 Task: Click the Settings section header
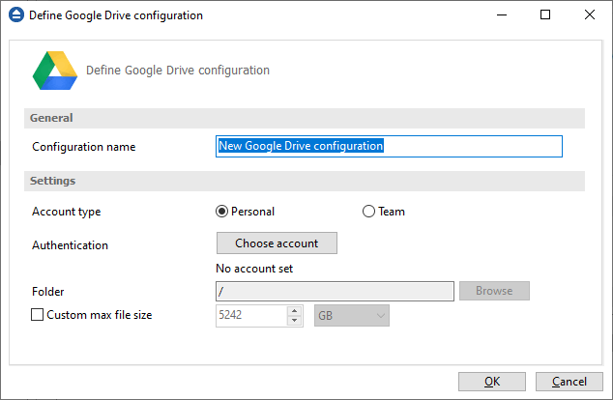[x=305, y=182]
